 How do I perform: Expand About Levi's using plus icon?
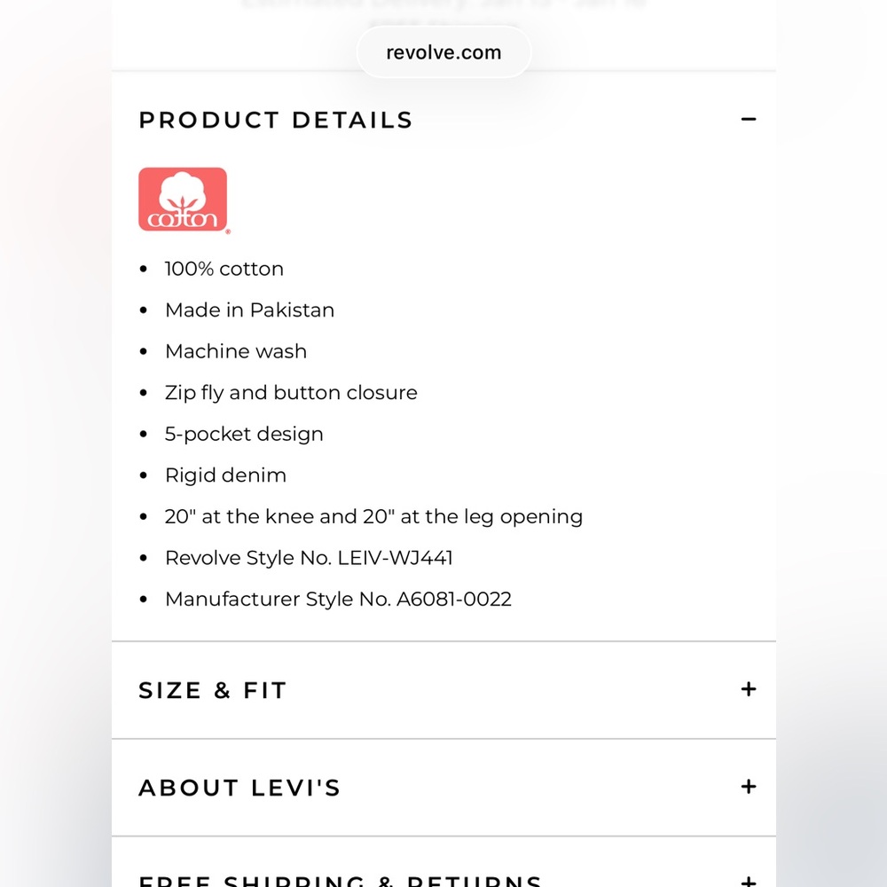click(749, 787)
